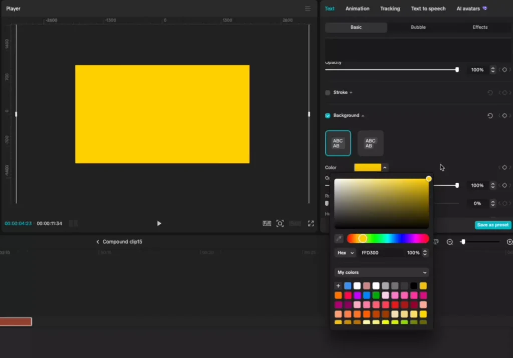Select the first background style thumbnail
Image resolution: width=513 pixels, height=358 pixels.
[338, 143]
